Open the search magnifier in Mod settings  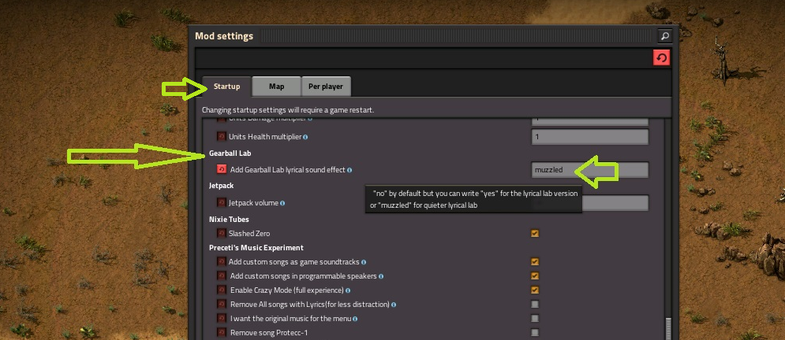coord(664,36)
